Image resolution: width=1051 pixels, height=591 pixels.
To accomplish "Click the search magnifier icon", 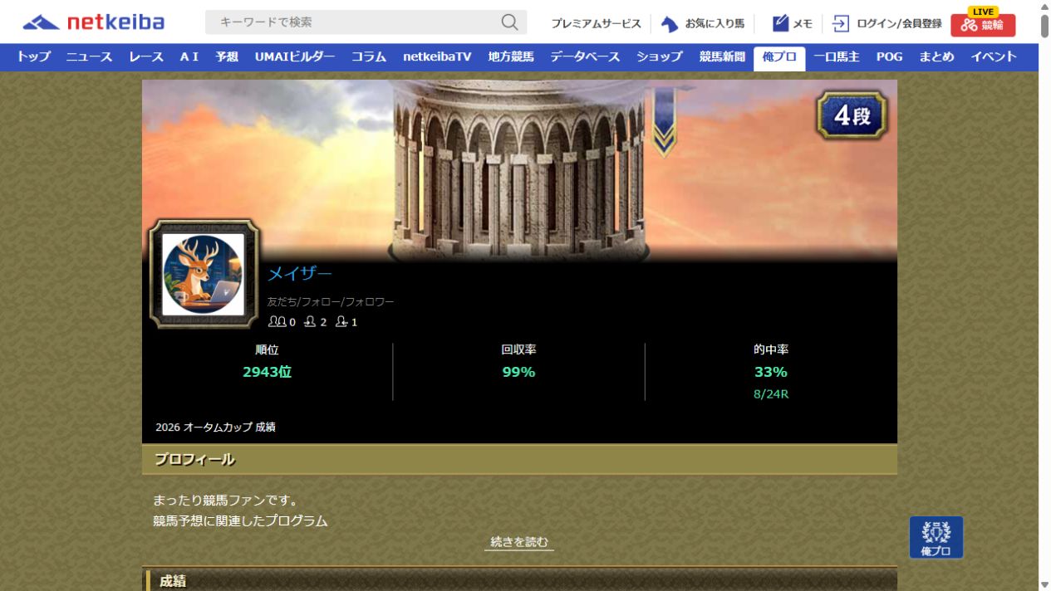I will tap(509, 22).
